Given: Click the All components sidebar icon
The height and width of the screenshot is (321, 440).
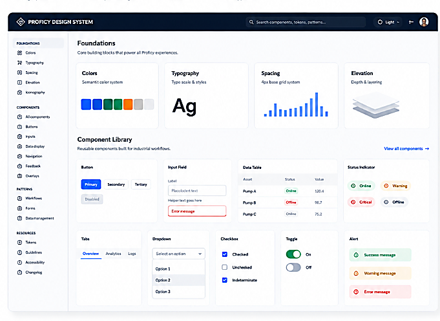Looking at the screenshot, I should tap(19, 117).
